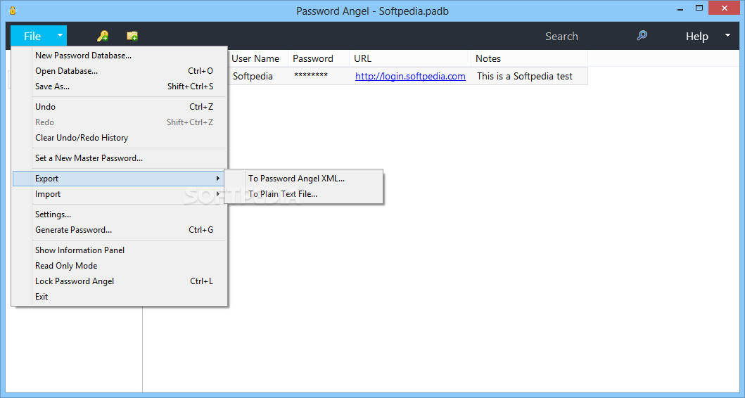The image size is (745, 398).
Task: Export To Password Angel XML...
Action: click(x=304, y=179)
